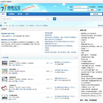Click the forum search text box
The height and width of the screenshot is (103, 103).
(x=24, y=19)
